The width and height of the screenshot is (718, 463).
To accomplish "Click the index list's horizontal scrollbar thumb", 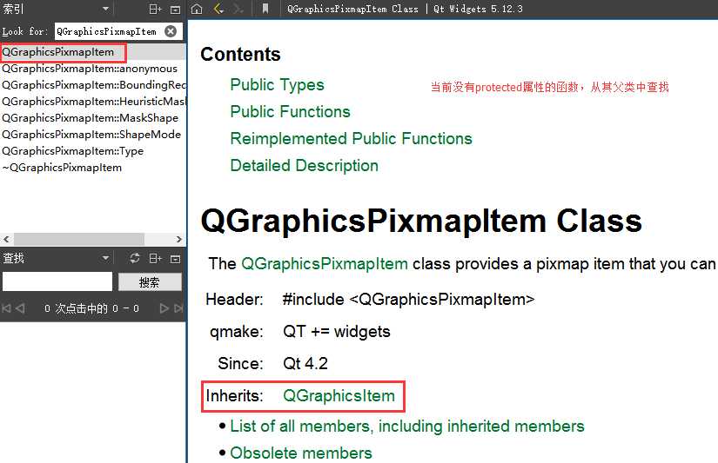I will (x=78, y=239).
